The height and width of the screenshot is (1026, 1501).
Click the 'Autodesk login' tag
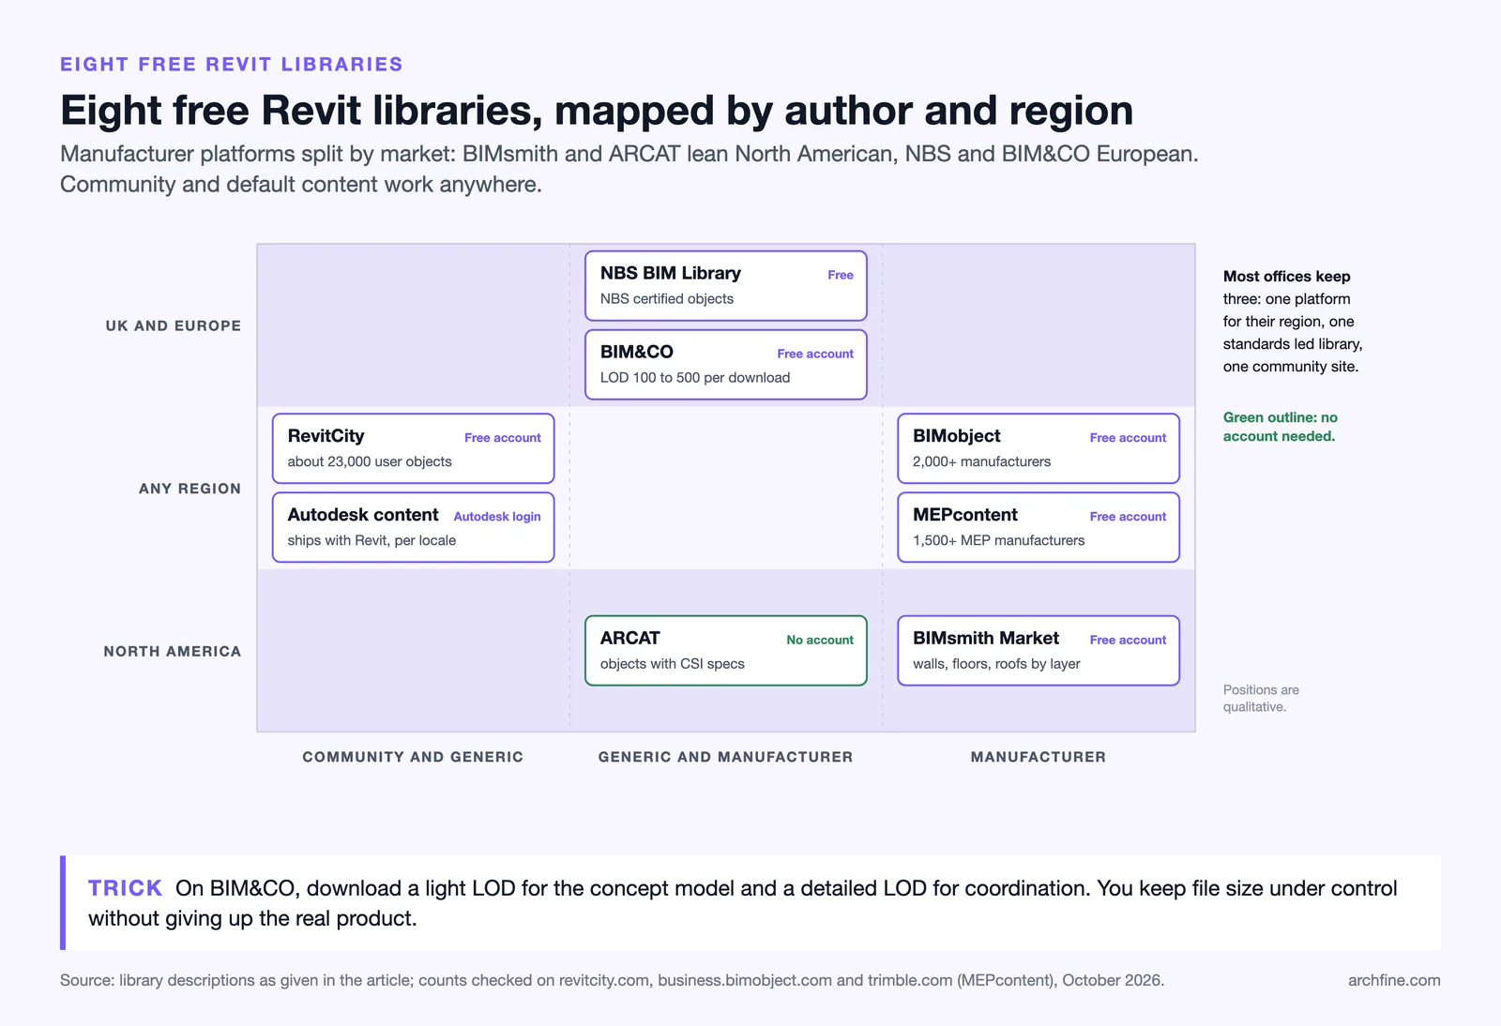[497, 517]
